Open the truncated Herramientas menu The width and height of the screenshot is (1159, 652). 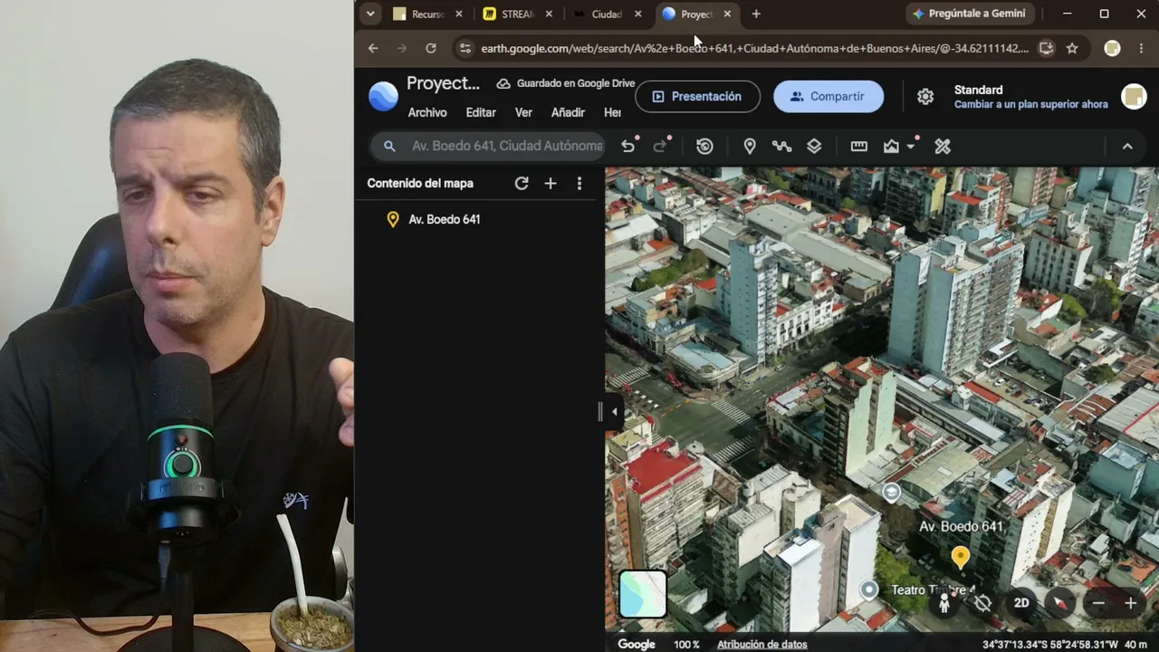(612, 112)
